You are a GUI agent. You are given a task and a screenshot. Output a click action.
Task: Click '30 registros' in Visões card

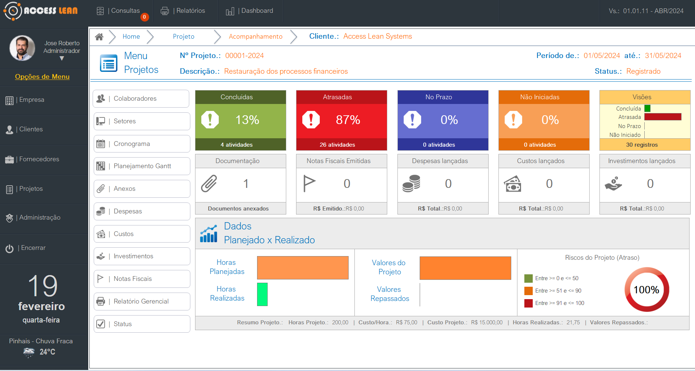642,145
